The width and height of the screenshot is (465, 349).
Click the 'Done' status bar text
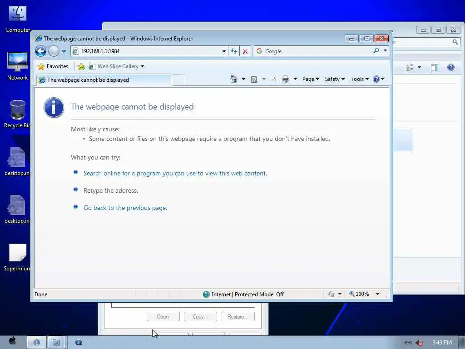[x=41, y=294]
